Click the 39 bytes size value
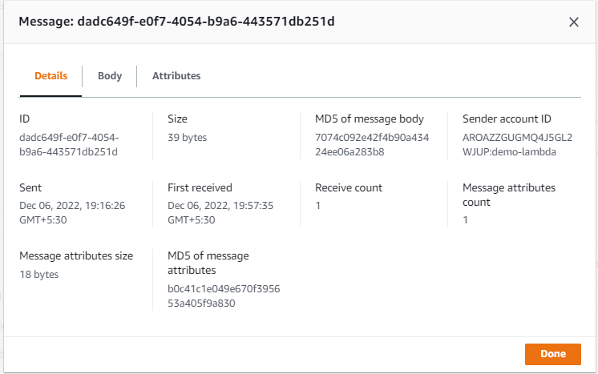The image size is (598, 374). (x=187, y=138)
